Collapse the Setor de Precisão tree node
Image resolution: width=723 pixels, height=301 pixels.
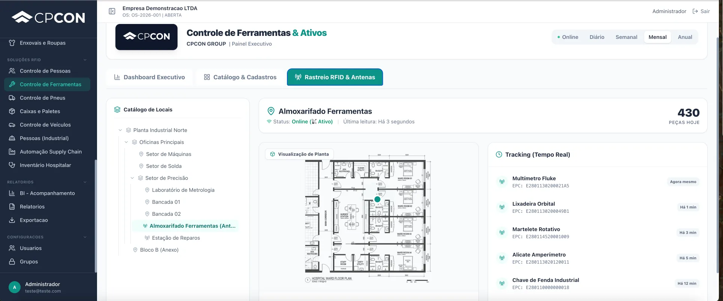pyautogui.click(x=132, y=178)
